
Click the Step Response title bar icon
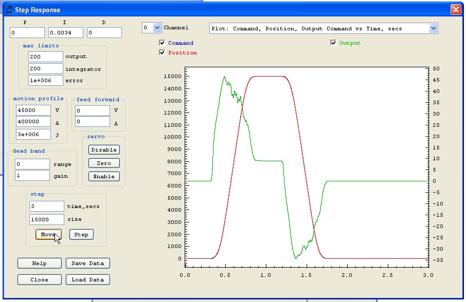click(x=8, y=9)
